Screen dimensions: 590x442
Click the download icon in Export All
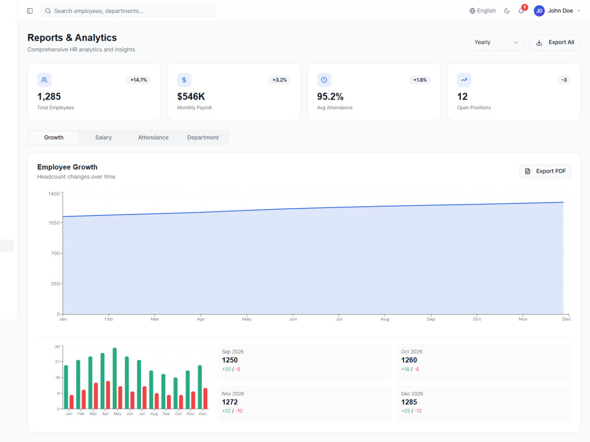pyautogui.click(x=539, y=42)
